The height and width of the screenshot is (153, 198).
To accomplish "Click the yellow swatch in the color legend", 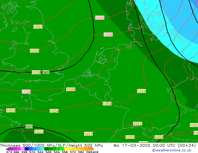I will (x=69, y=149).
